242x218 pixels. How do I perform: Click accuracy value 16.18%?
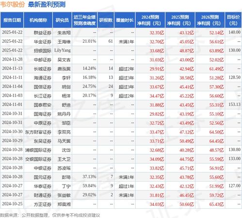(x=89, y=77)
